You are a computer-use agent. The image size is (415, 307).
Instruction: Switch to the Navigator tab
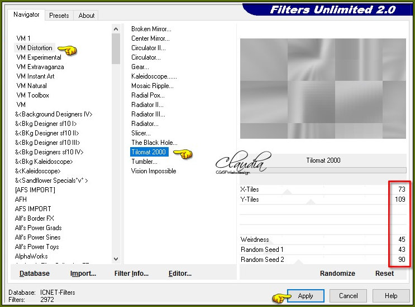(x=26, y=15)
